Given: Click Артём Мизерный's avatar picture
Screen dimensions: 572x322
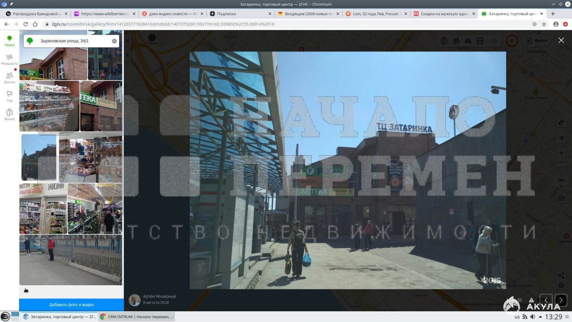Looking at the screenshot, I should coord(134,300).
